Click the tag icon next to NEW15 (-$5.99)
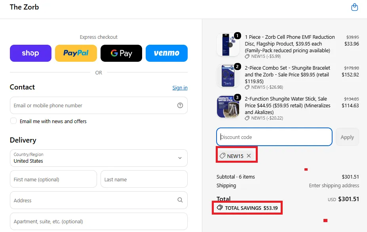367x232 pixels. tap(247, 57)
